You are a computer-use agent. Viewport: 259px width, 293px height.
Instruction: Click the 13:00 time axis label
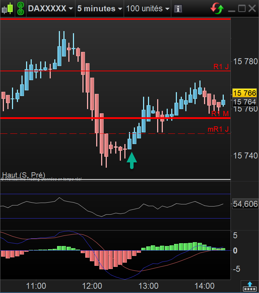[148, 286]
